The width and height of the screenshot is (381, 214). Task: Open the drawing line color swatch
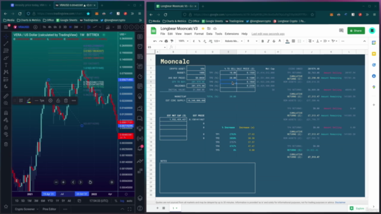(x=29, y=100)
